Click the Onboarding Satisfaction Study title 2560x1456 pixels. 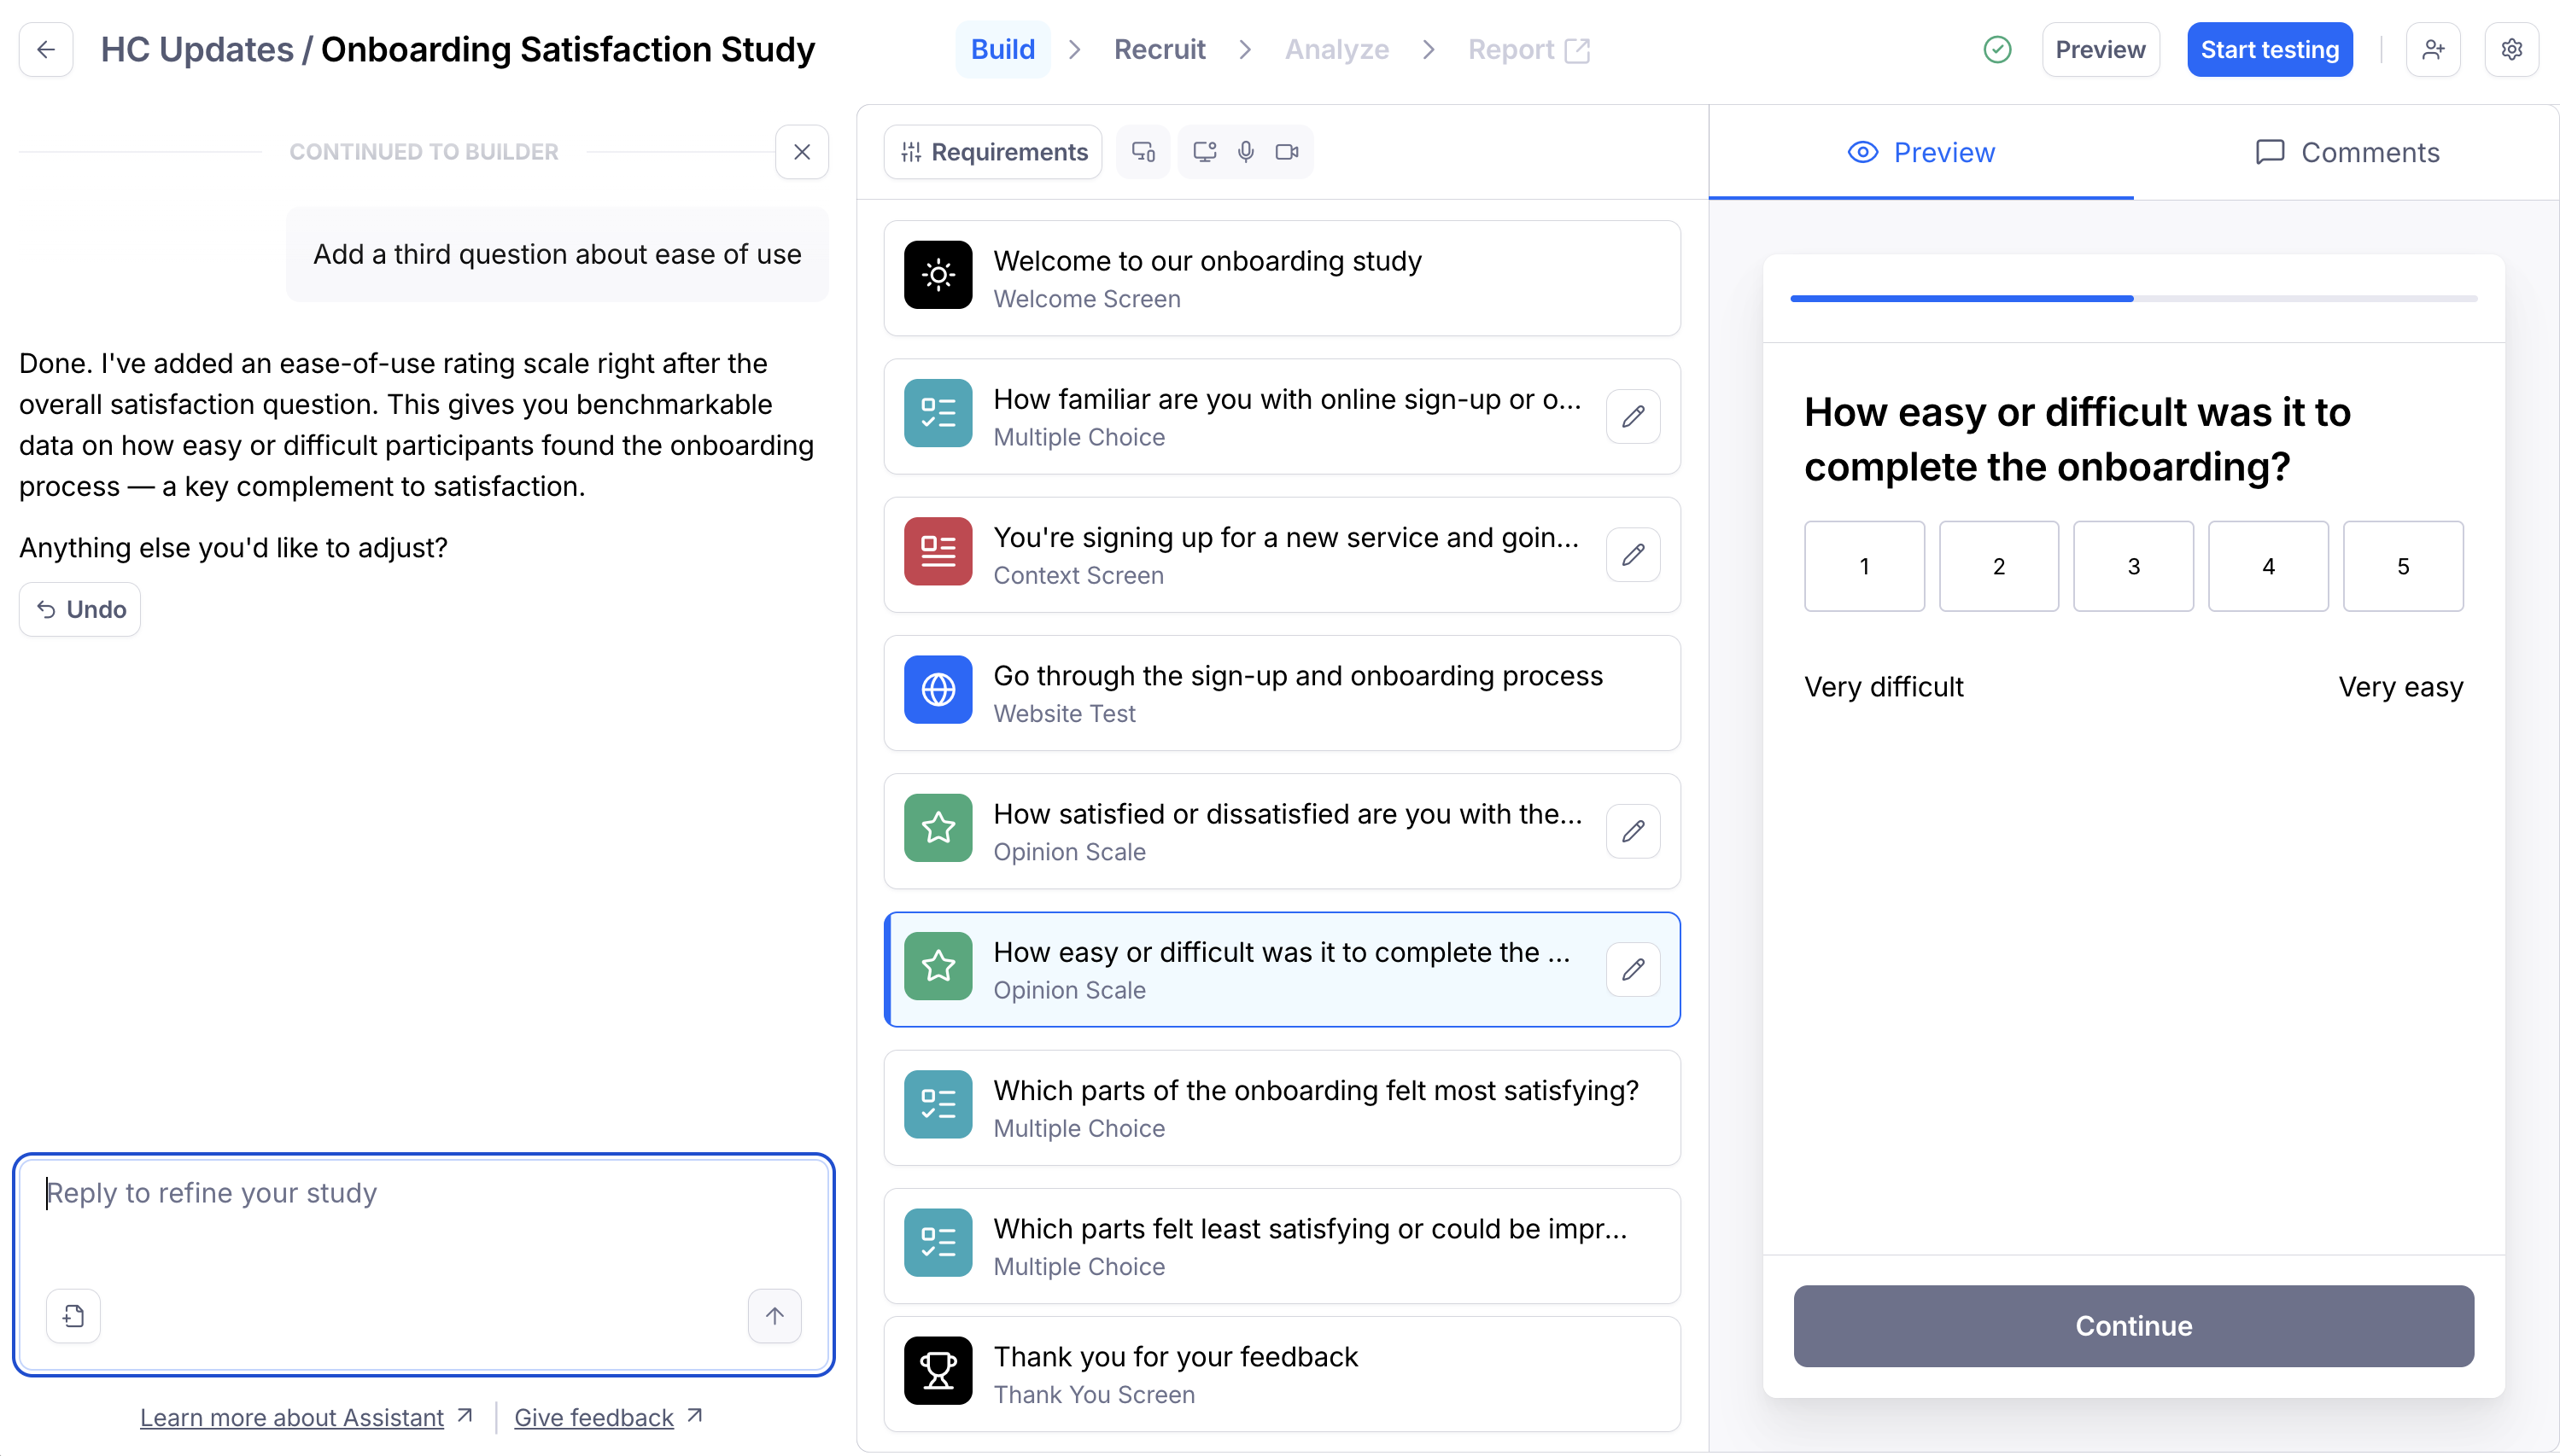point(567,50)
